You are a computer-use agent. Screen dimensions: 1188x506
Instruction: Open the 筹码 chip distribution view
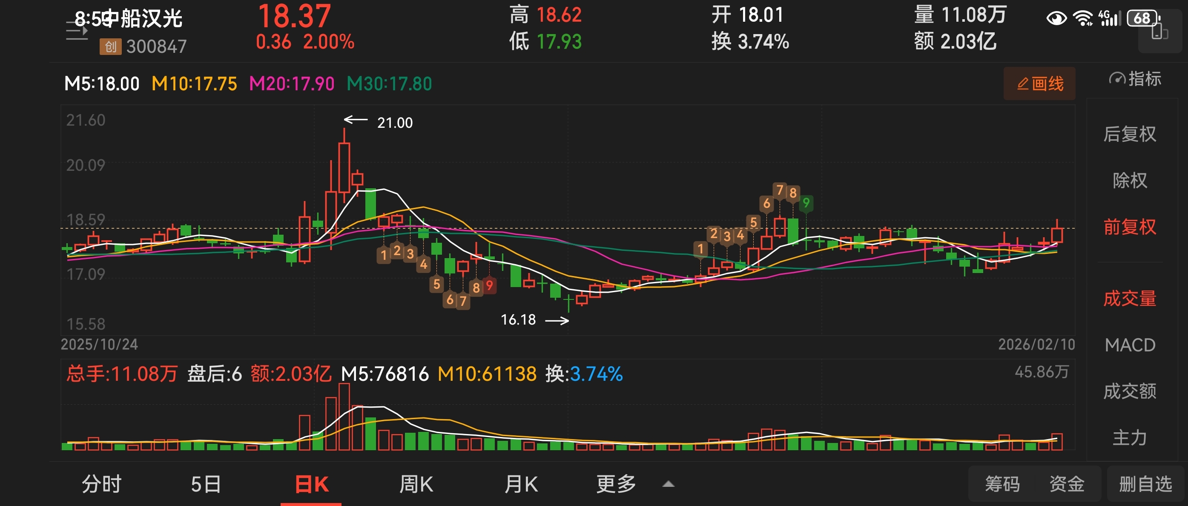1002,484
